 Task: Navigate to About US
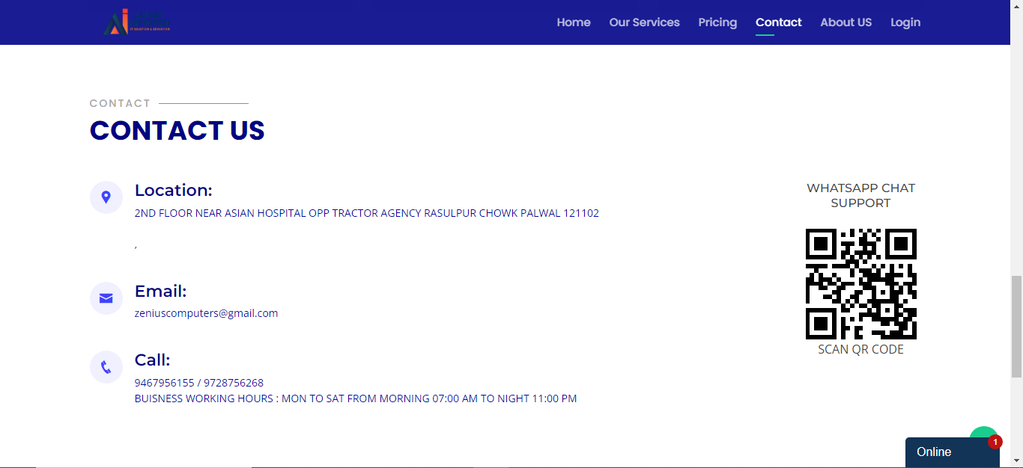click(x=846, y=22)
